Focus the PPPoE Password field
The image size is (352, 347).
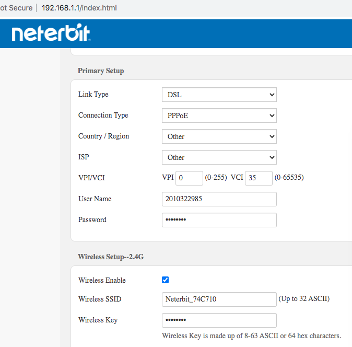coord(219,220)
